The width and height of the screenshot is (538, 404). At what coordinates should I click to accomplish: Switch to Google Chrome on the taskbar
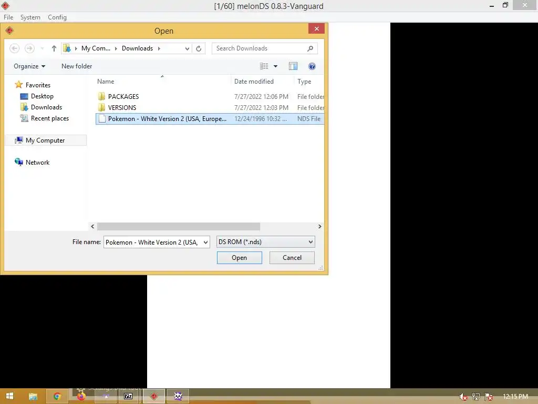[57, 397]
